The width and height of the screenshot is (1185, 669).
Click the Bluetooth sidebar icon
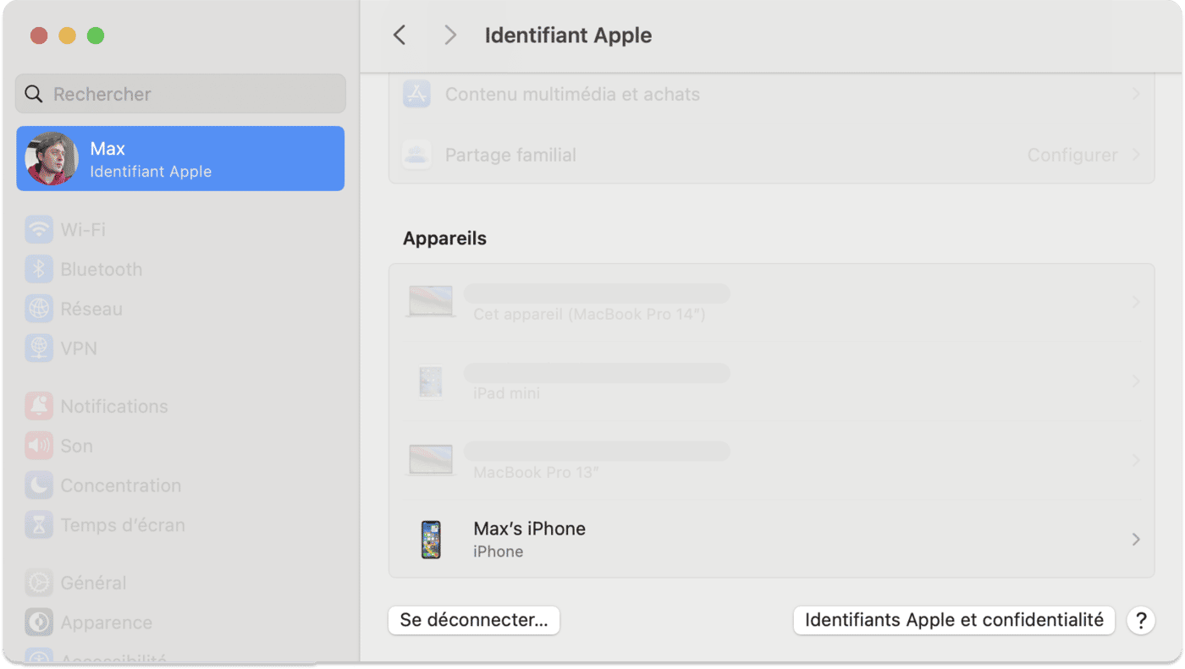pyautogui.click(x=39, y=269)
